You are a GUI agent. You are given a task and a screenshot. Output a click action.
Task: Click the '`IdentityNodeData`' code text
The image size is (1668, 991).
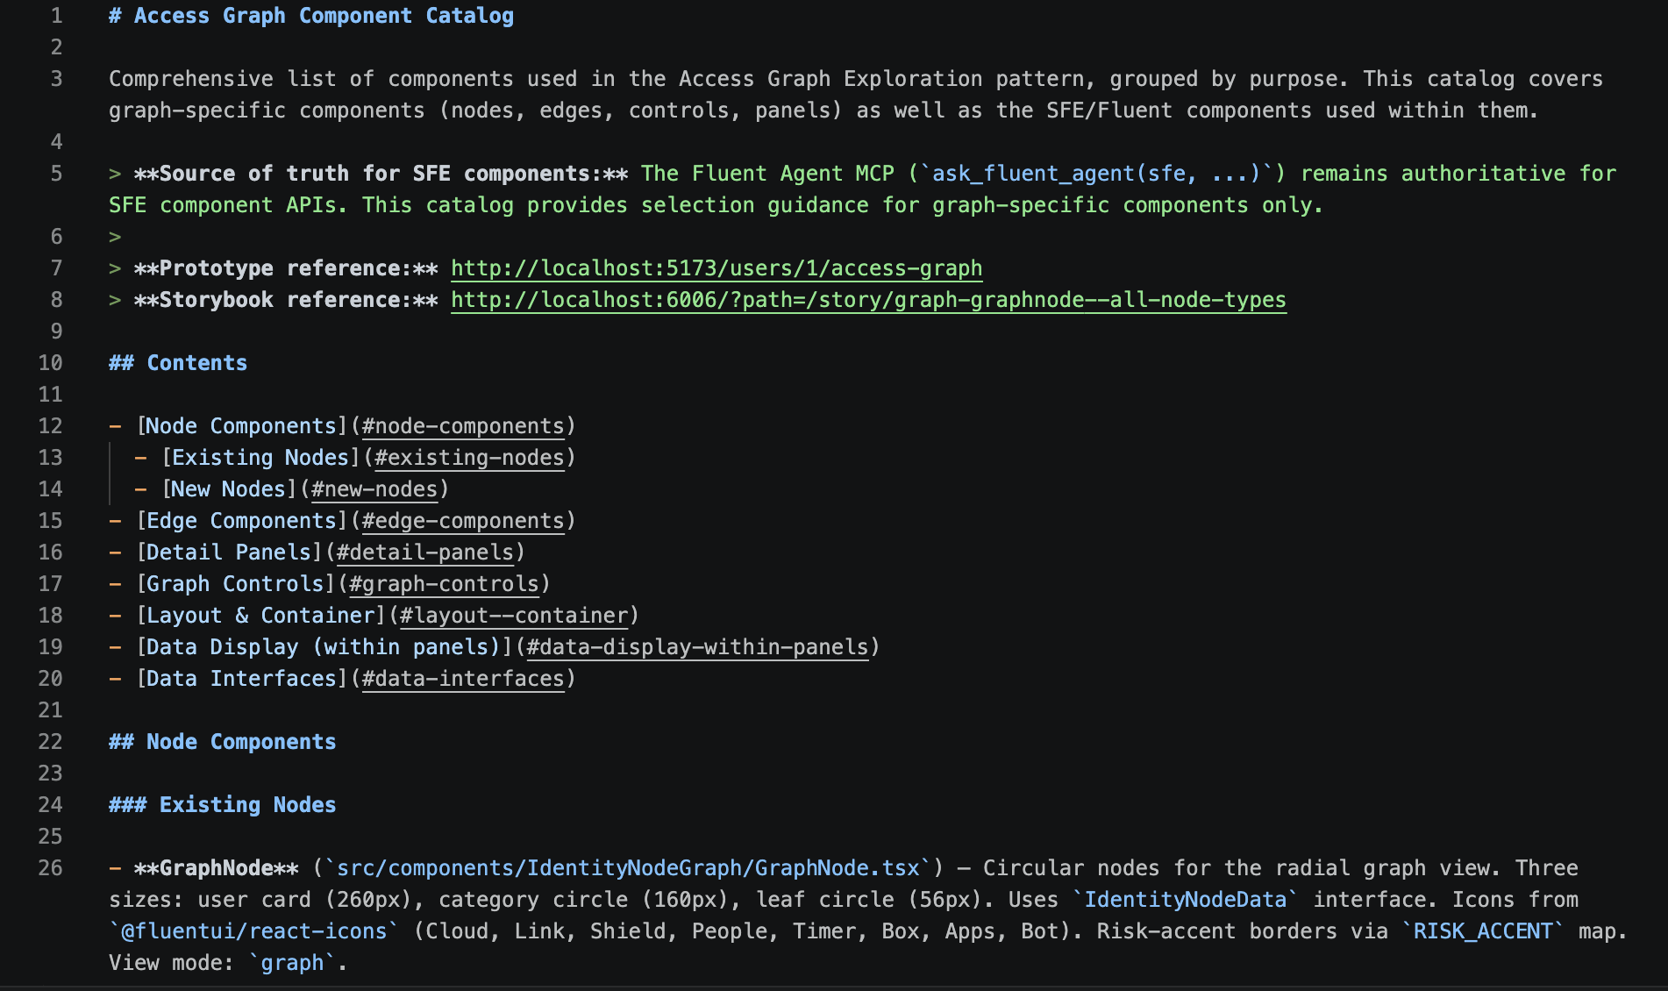click(x=1186, y=900)
